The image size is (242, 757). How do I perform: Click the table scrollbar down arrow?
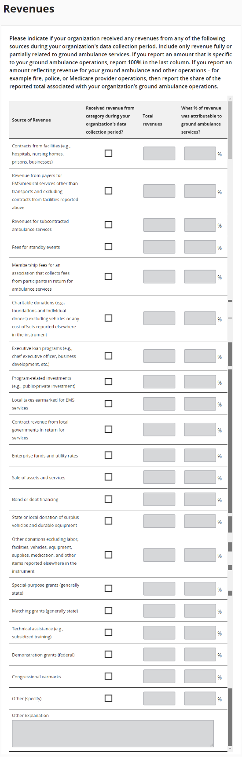click(x=230, y=748)
